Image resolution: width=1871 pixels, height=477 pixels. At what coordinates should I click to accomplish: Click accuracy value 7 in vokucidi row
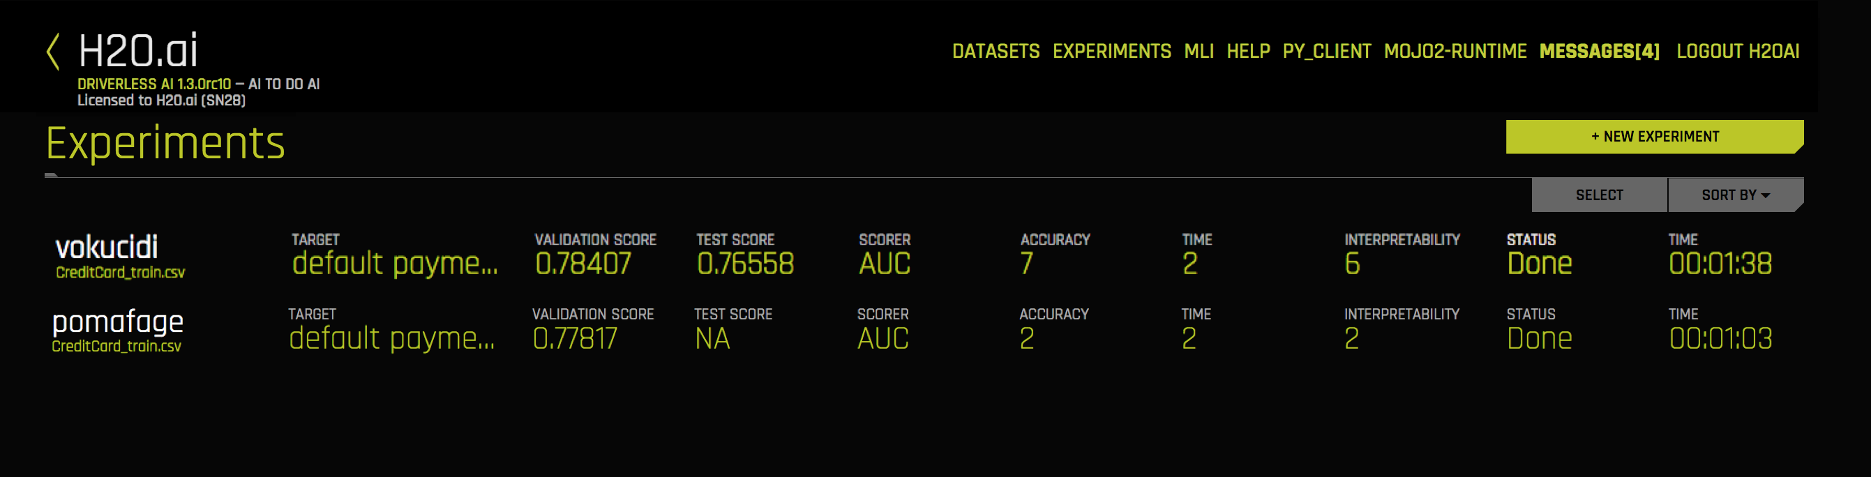(x=1026, y=264)
